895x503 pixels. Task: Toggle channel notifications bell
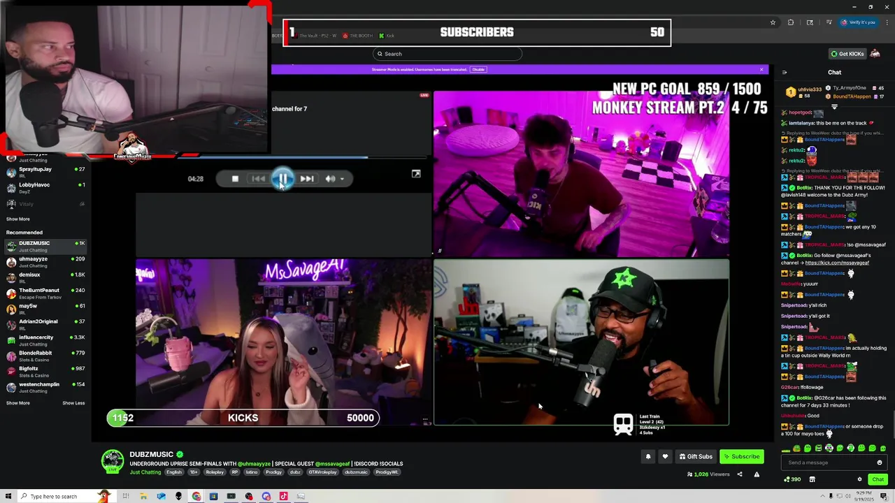coord(647,456)
